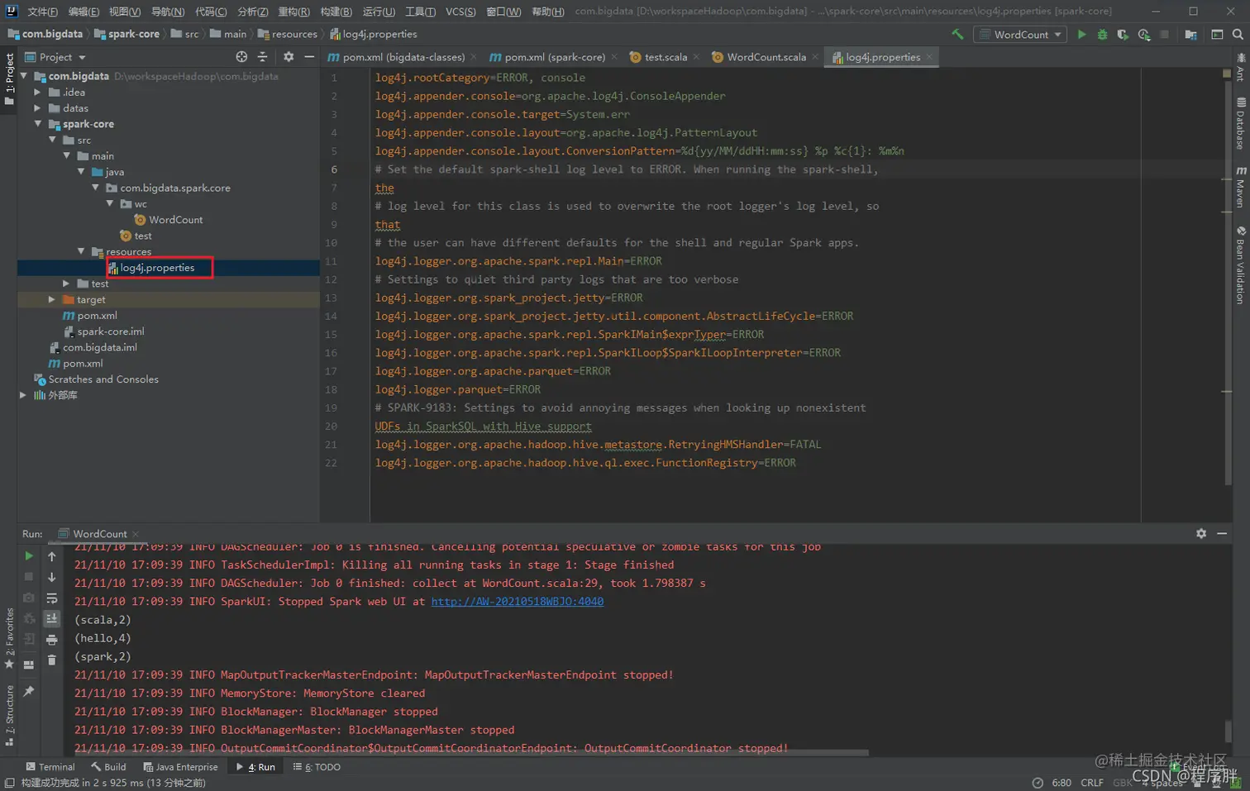Screen dimensions: 1250x791
Task: Click the CRLF line separator in status bar
Action: 1091,783
